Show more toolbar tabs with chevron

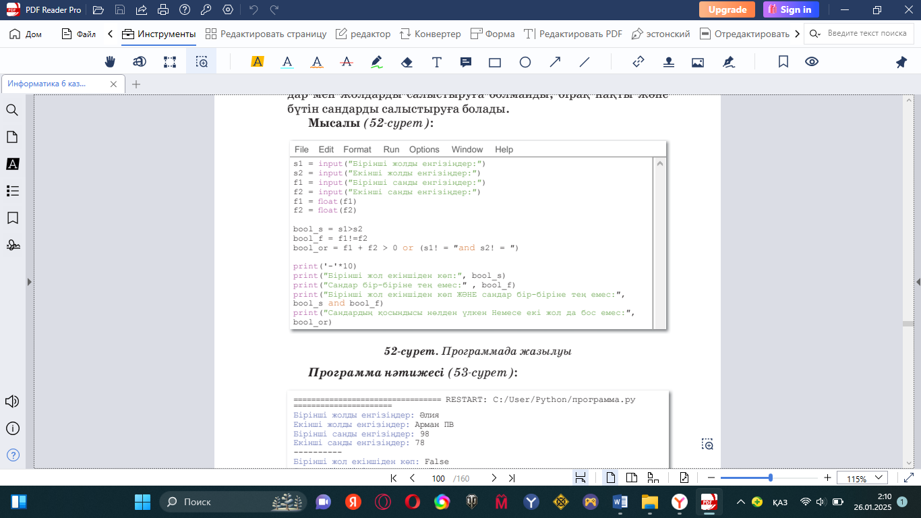(798, 34)
